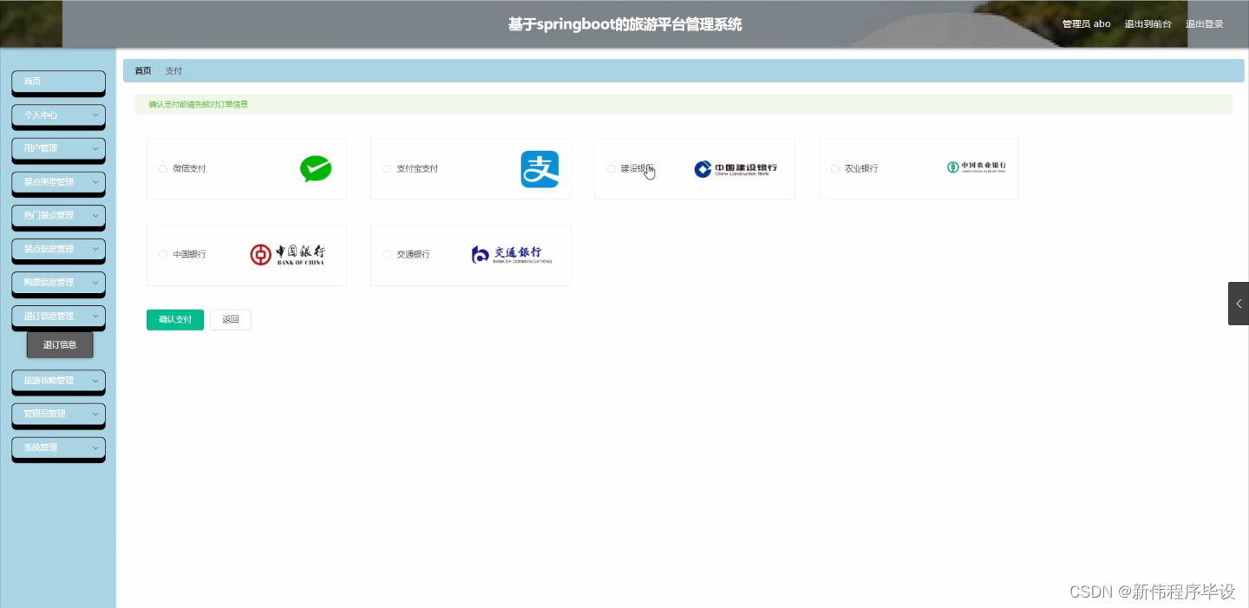This screenshot has width=1249, height=608.
Task: Select the 农业银行 payment option
Action: coord(834,168)
